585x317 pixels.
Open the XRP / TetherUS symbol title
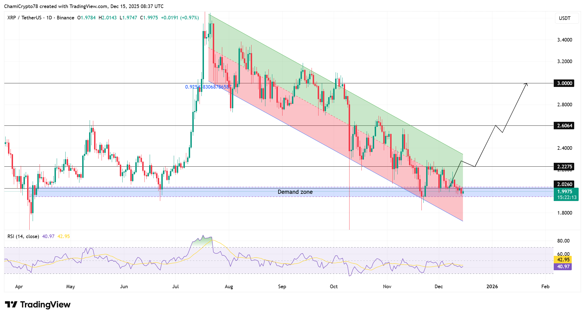(25, 17)
